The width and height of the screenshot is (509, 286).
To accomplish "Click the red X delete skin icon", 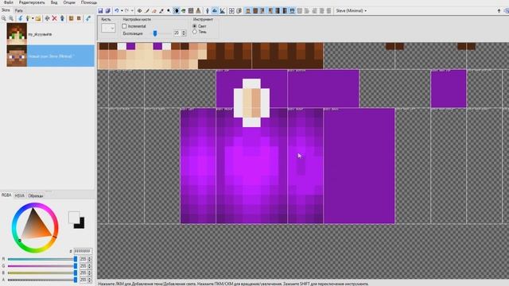I will 54,18.
